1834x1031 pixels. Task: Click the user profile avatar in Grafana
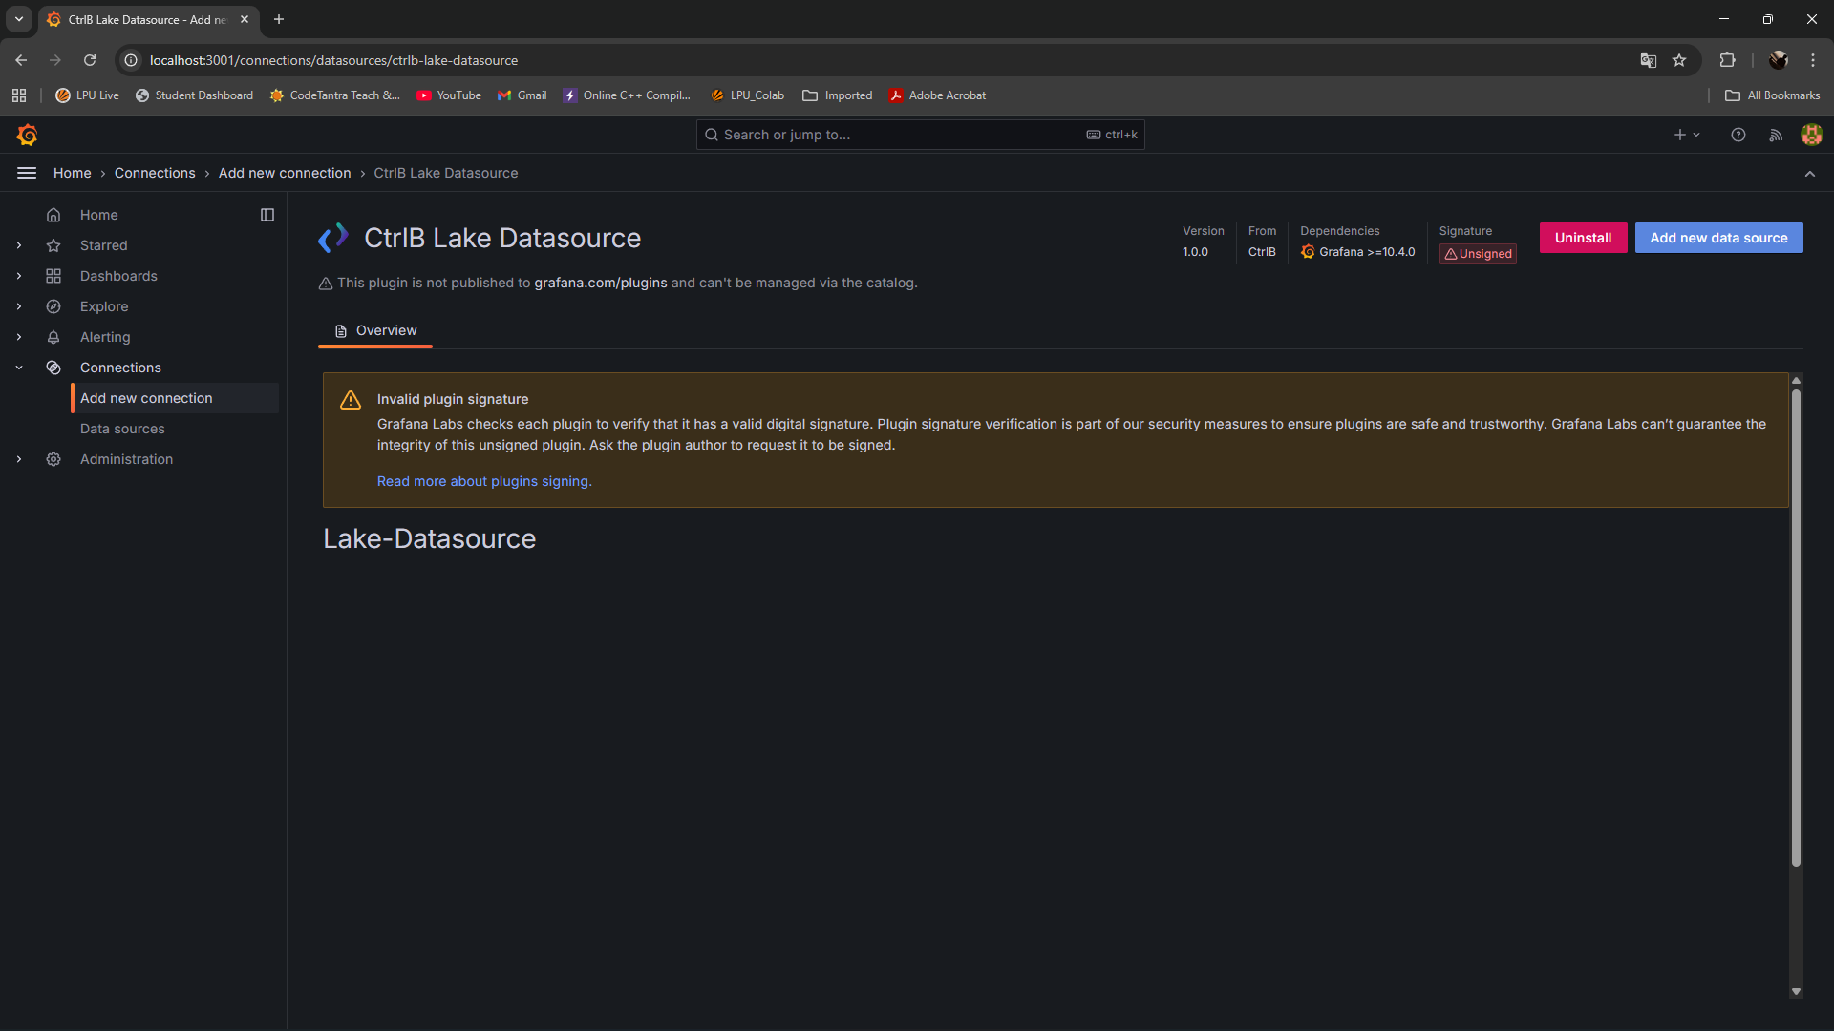1811,135
